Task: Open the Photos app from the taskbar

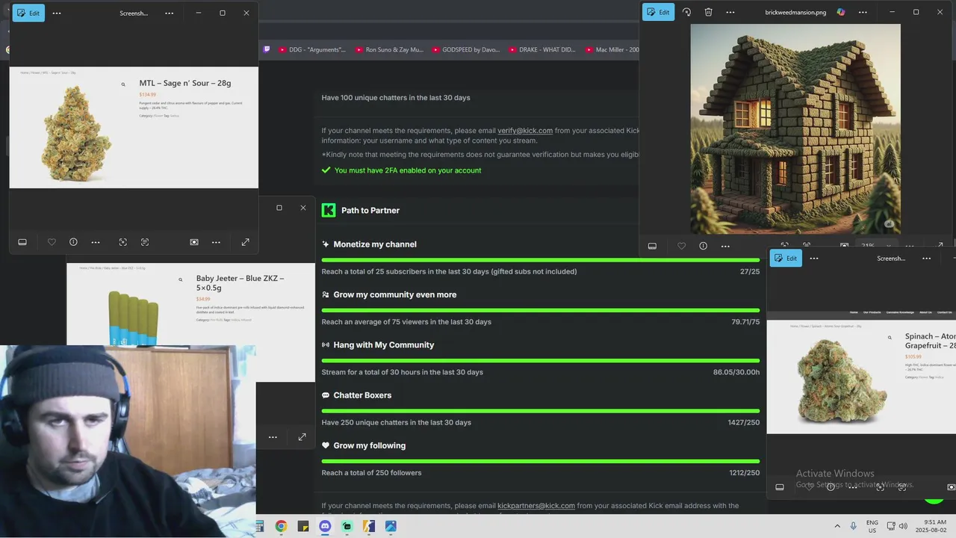Action: pos(391,526)
